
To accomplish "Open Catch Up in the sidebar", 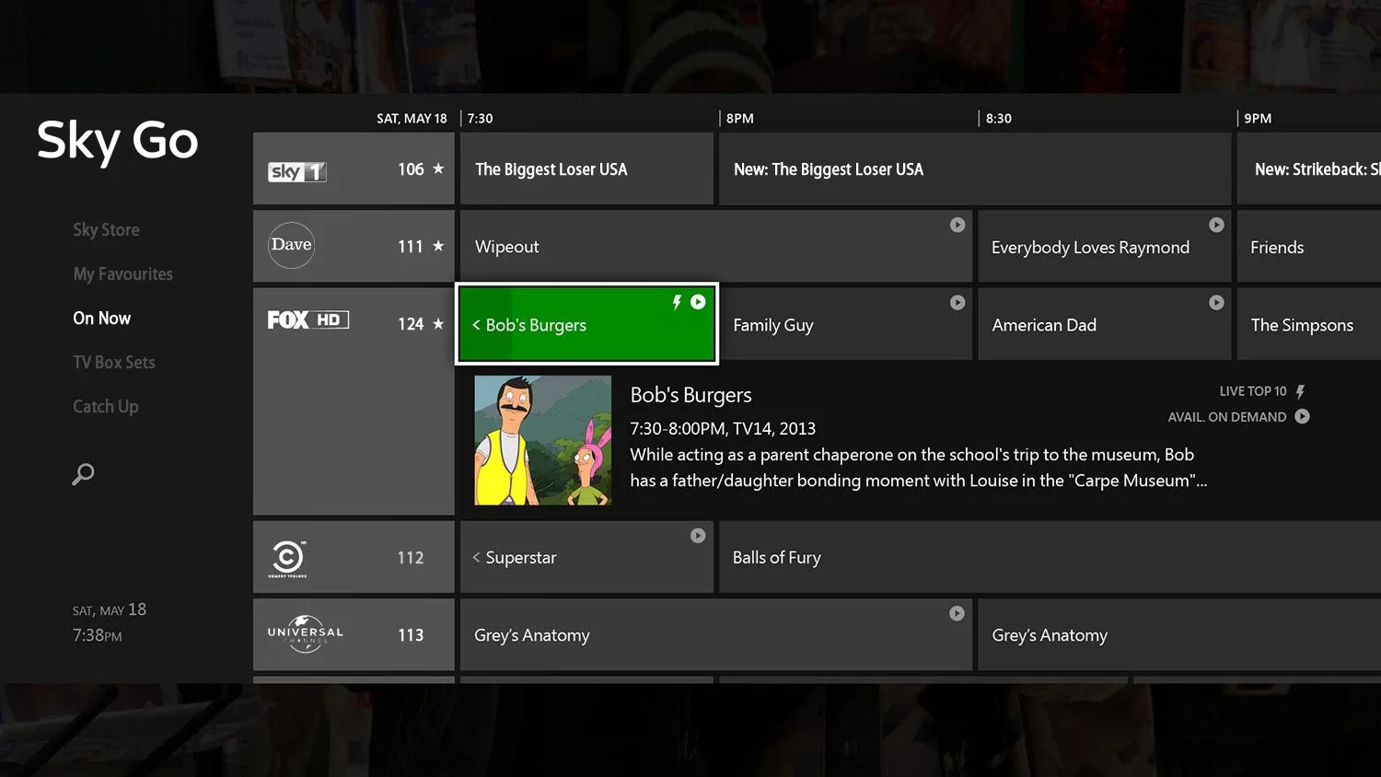I will click(105, 407).
